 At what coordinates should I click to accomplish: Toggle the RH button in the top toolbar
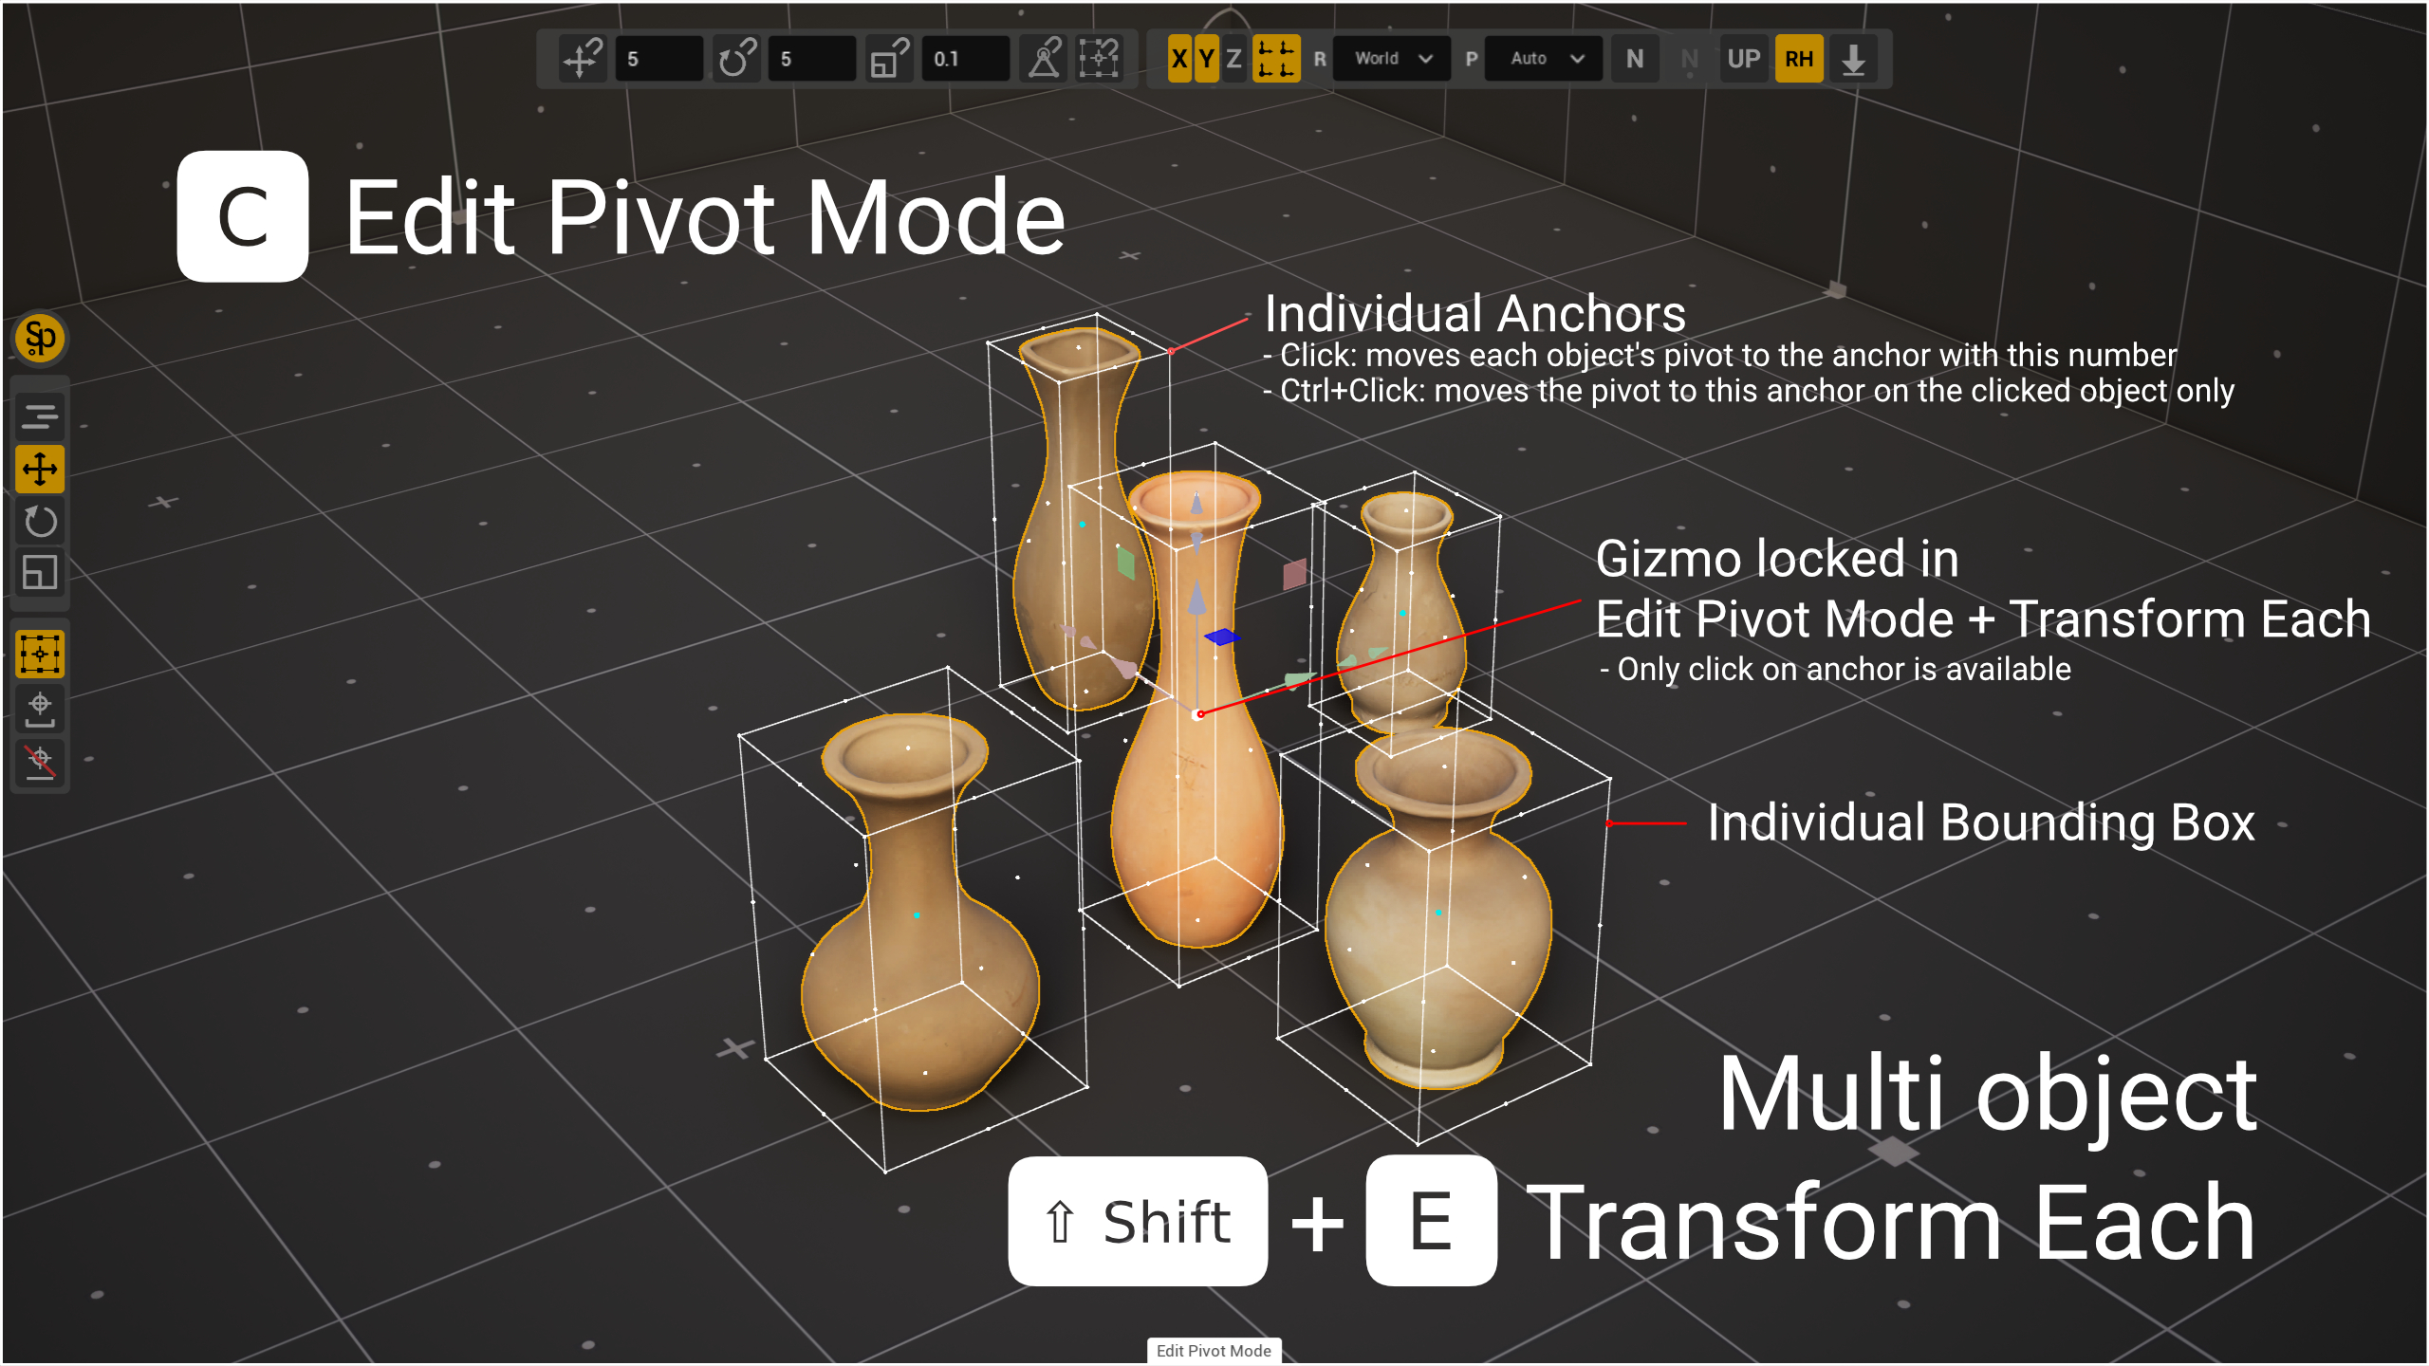tap(1799, 59)
